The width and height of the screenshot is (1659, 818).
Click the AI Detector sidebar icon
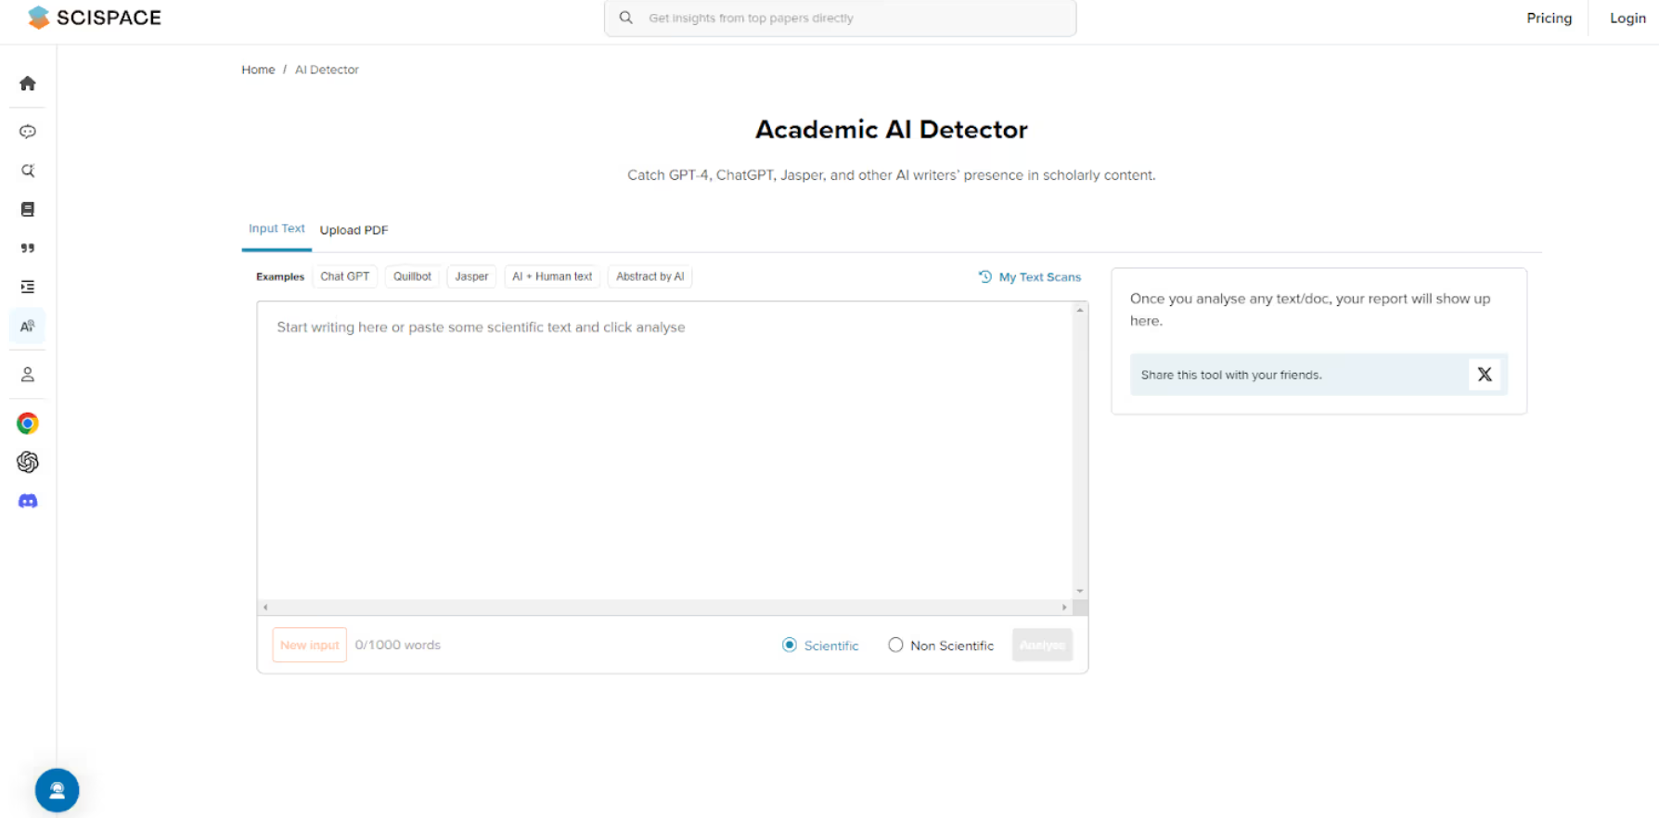tap(28, 326)
